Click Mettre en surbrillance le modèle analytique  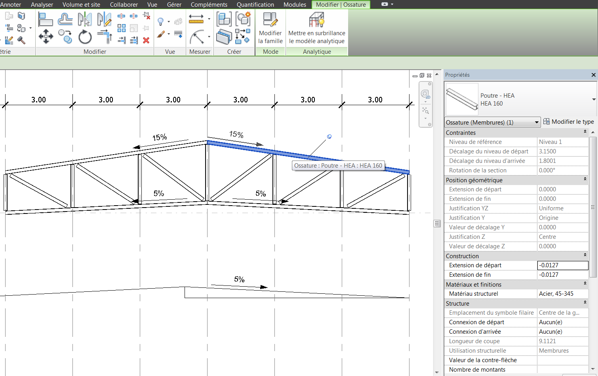[x=317, y=28]
